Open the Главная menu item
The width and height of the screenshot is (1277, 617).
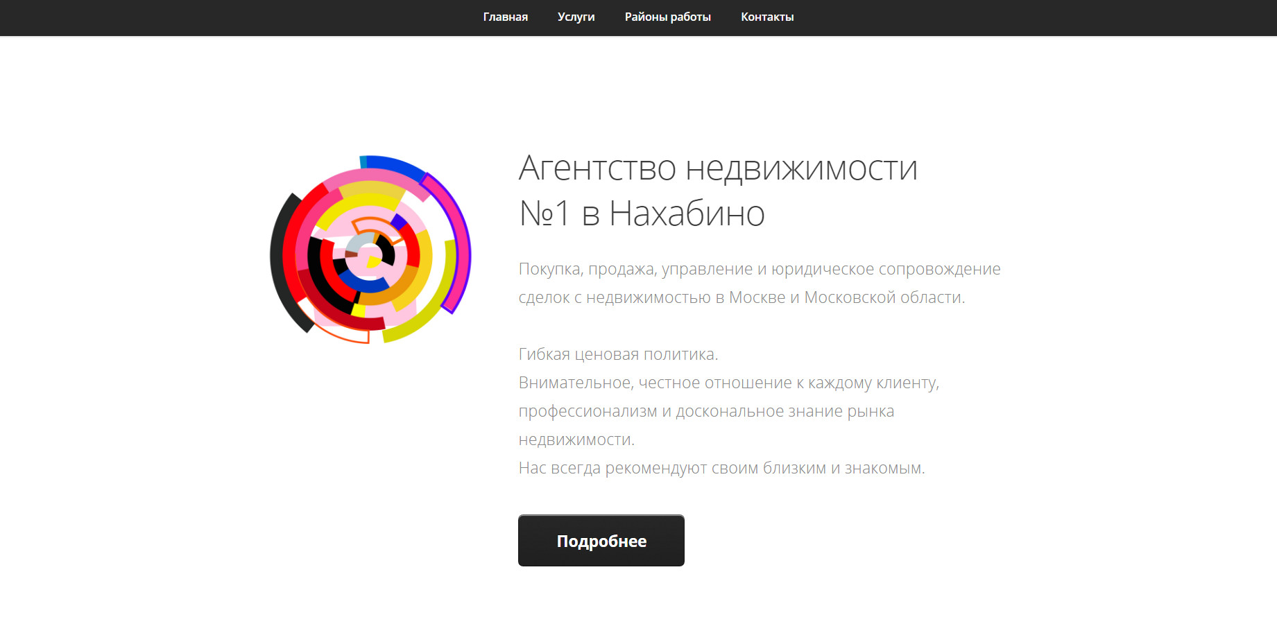point(505,17)
